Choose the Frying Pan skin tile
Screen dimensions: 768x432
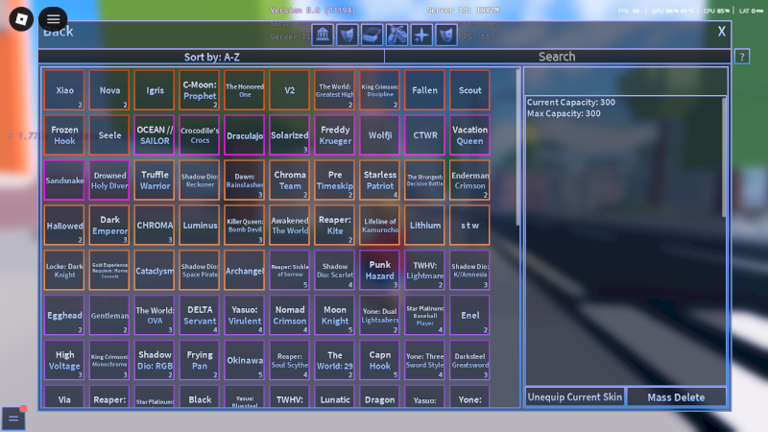(x=200, y=361)
